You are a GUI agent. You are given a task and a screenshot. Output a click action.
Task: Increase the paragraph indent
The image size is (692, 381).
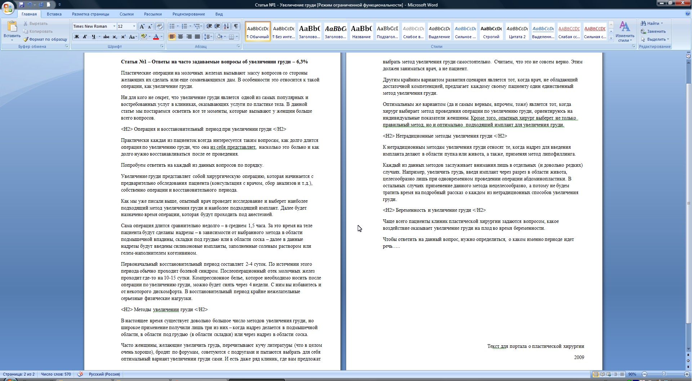click(x=217, y=26)
